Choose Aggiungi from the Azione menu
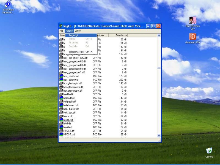 point(73,35)
